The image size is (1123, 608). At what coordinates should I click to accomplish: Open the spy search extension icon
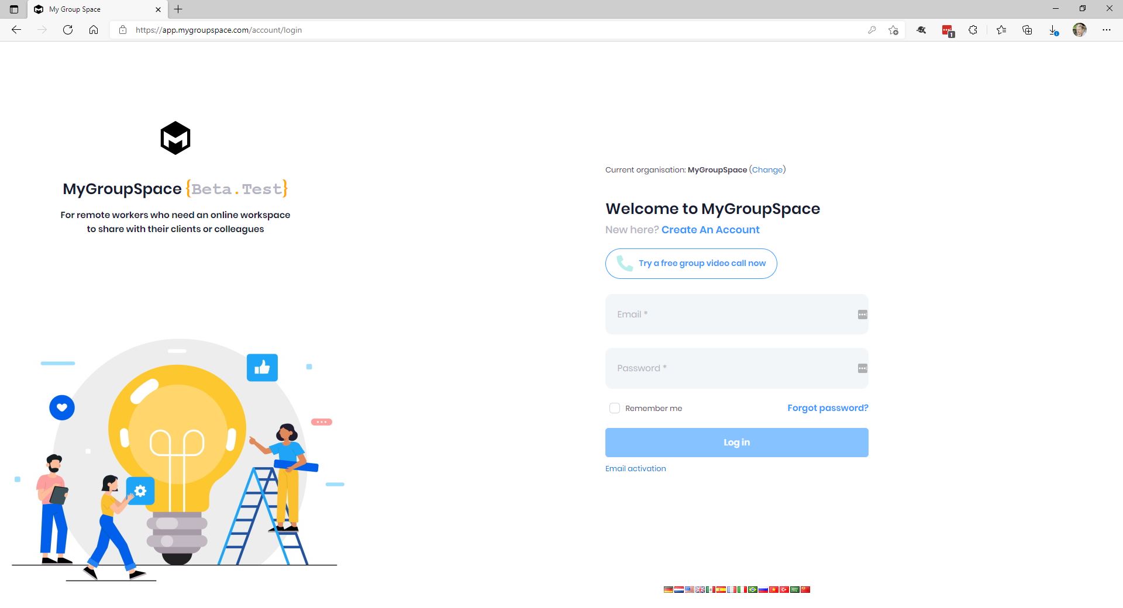point(921,30)
